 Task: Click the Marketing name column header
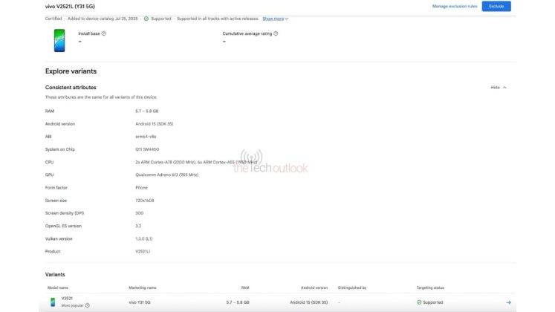point(142,287)
